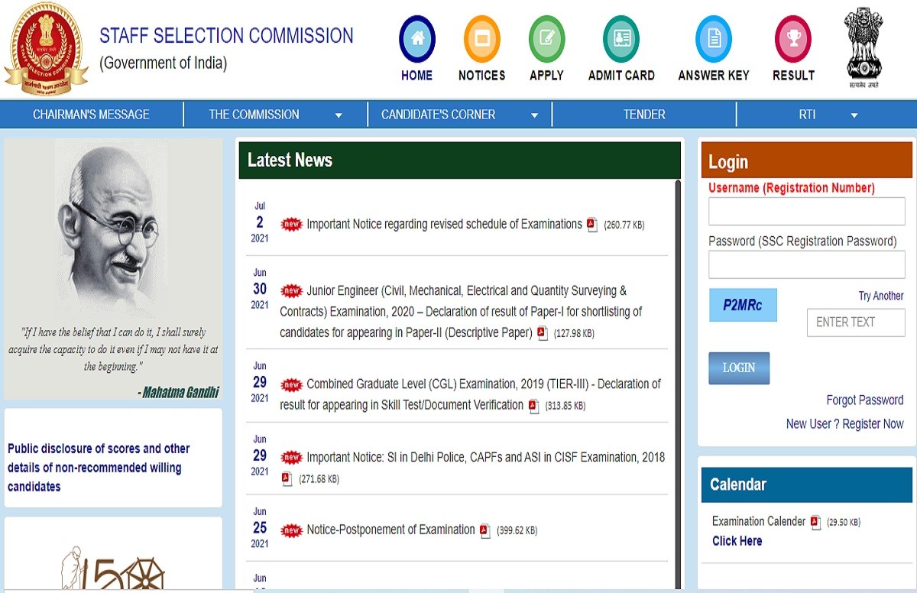Click PDF icon beside Examination Calender
The height and width of the screenshot is (593, 917).
pyautogui.click(x=815, y=522)
